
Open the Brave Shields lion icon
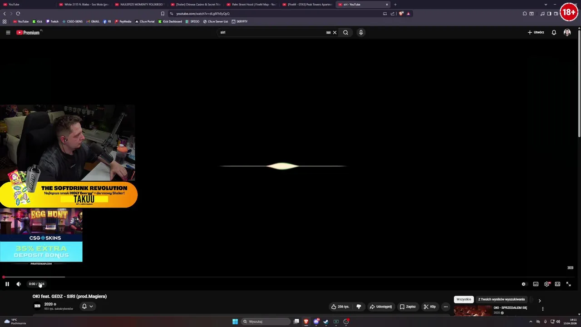[x=401, y=14]
